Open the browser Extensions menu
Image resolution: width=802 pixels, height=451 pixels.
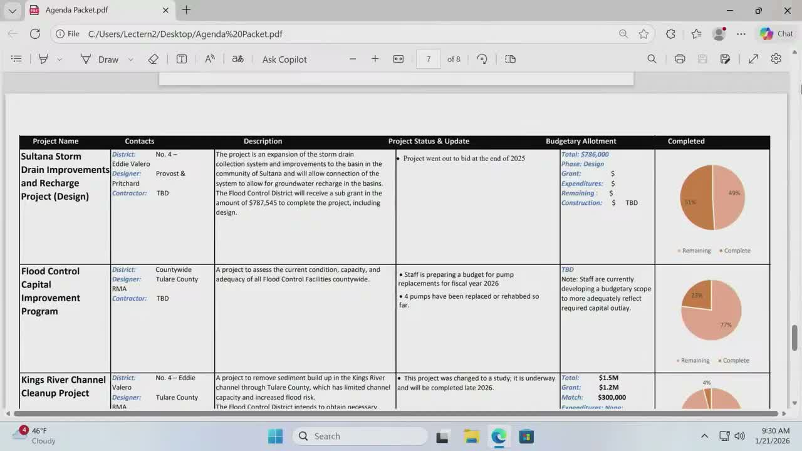670,34
